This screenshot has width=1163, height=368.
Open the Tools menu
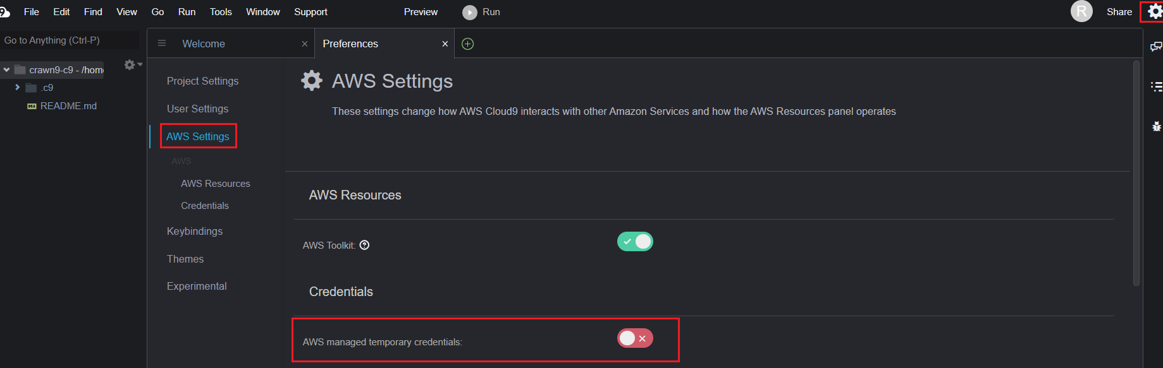click(x=221, y=12)
